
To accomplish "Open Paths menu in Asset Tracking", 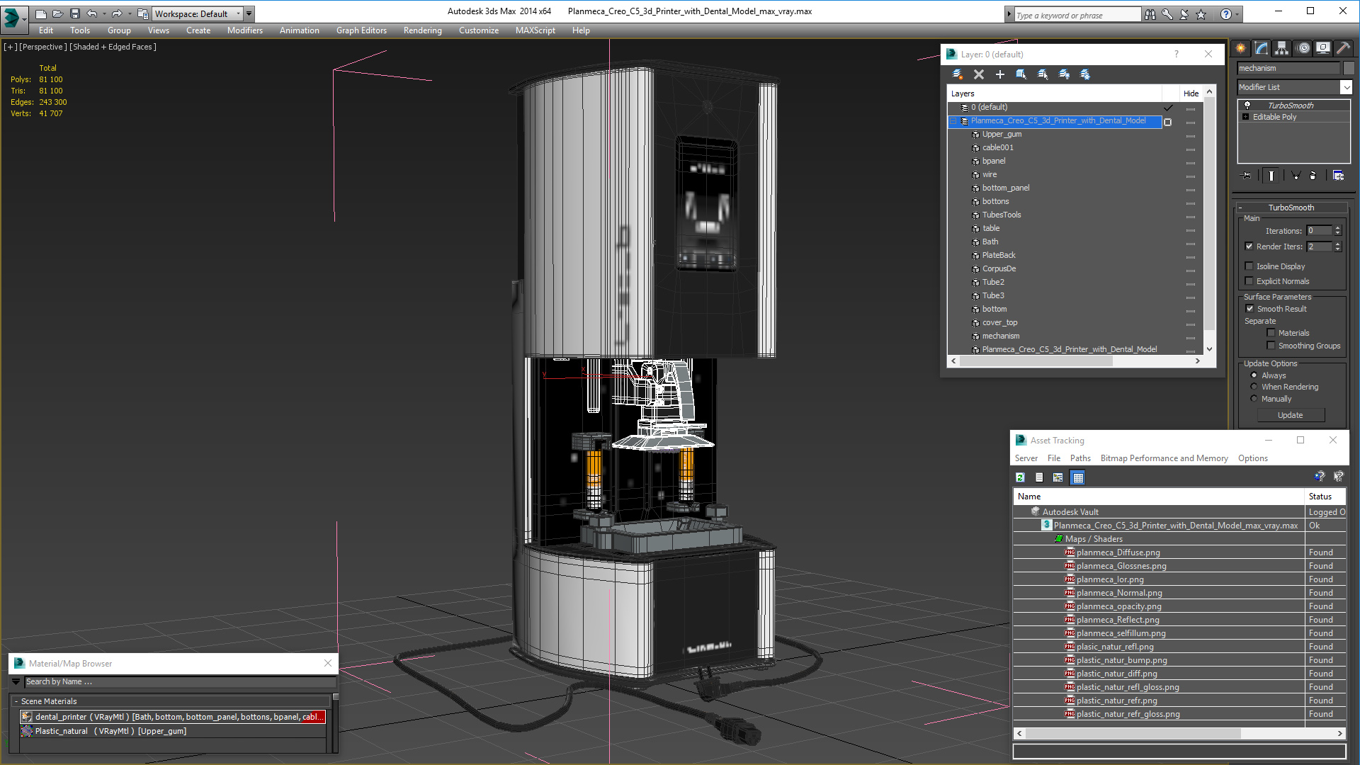I will click(1079, 458).
